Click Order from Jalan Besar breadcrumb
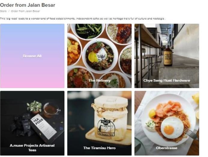Screen dimensions: 208x157 (26, 11)
